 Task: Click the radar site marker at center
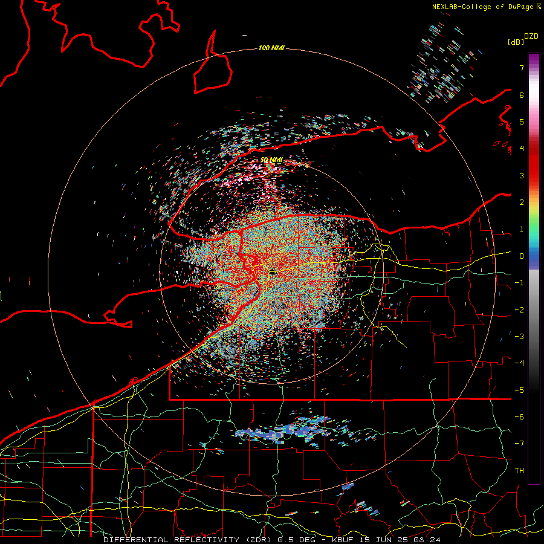(x=273, y=273)
